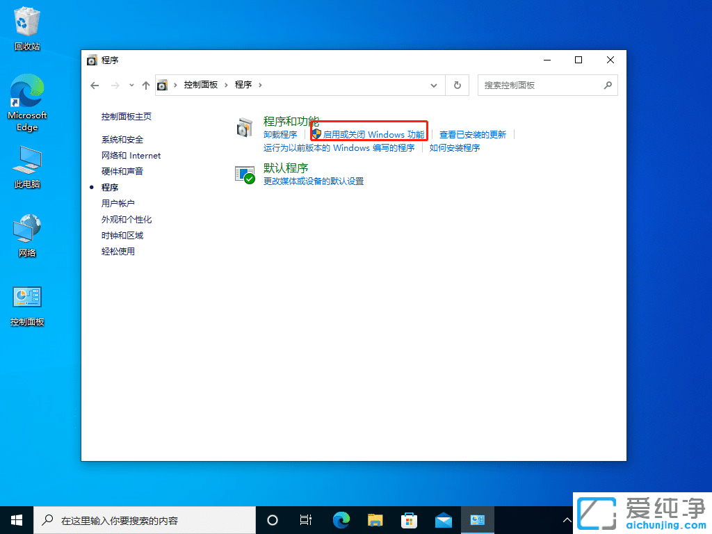Expand the address bar breadcrumb dropdown arrow
The image size is (712, 534).
tap(434, 85)
